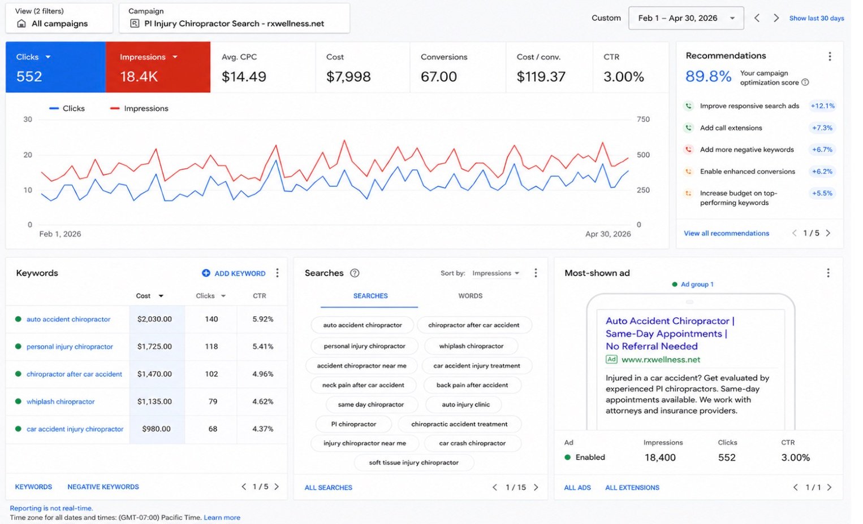Open the Ad group 1 link
The height and width of the screenshot is (524, 863).
pos(697,285)
